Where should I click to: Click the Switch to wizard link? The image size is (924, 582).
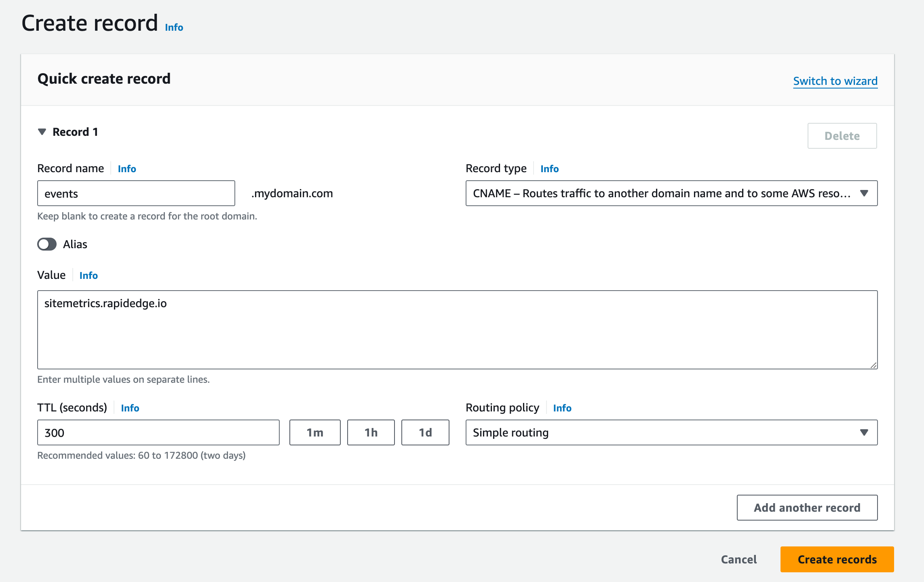[835, 81]
